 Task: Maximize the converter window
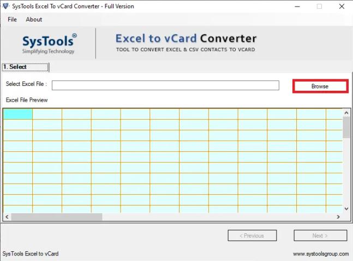(319, 7)
